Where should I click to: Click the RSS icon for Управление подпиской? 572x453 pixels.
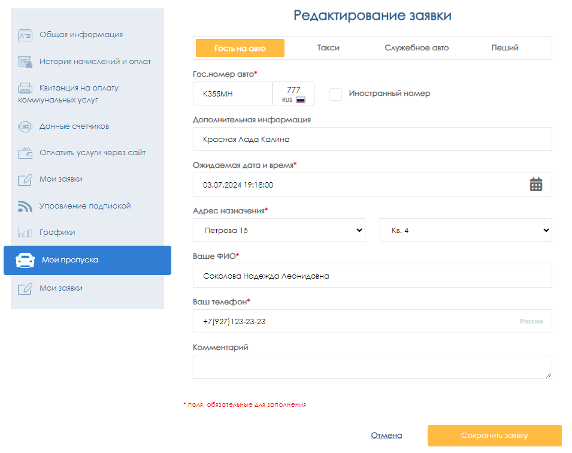(x=25, y=206)
